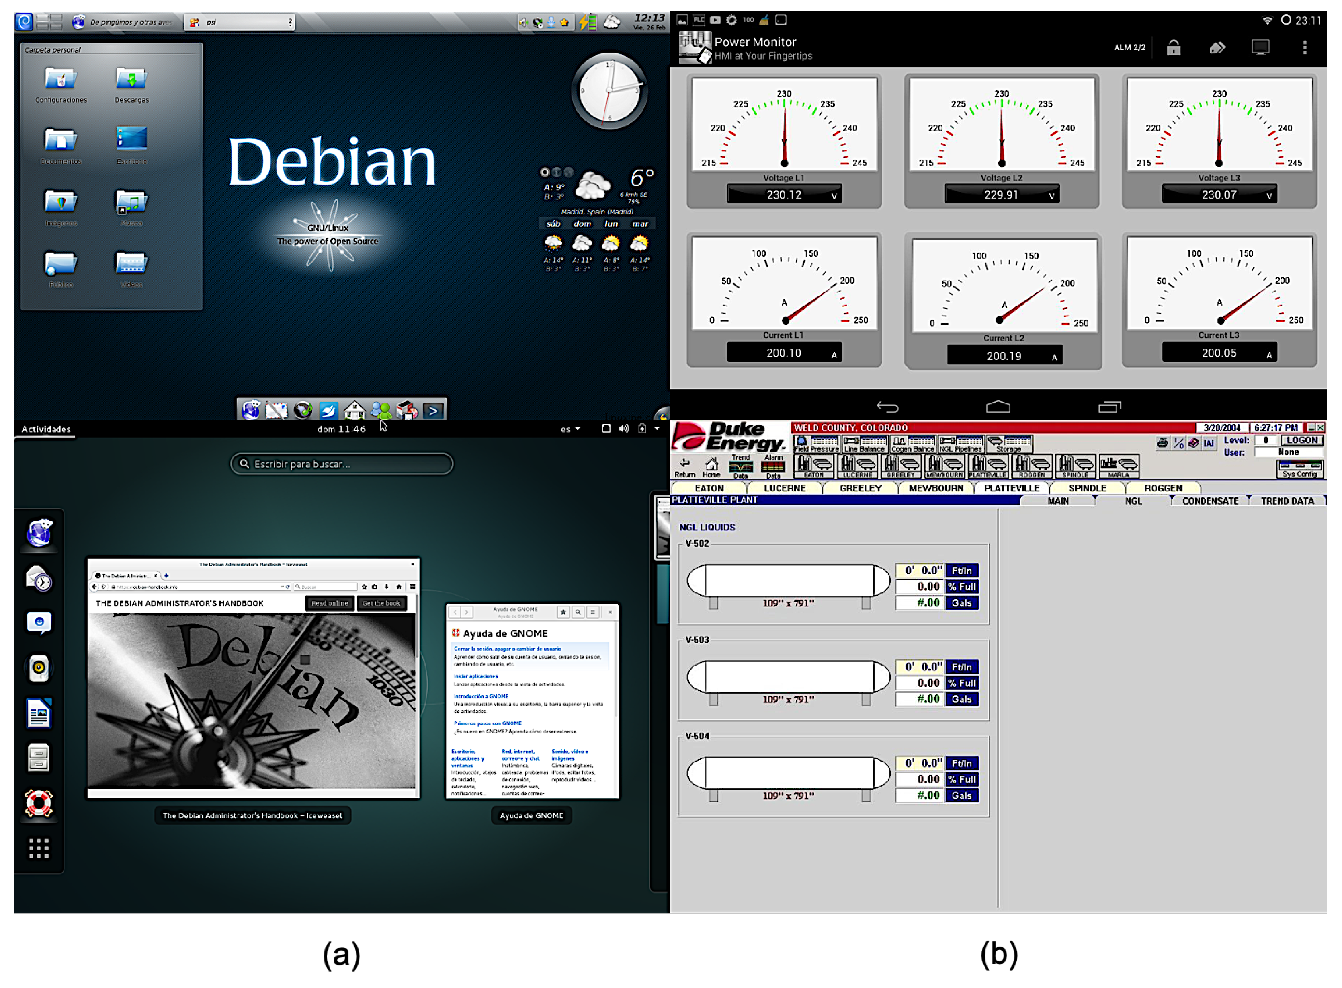This screenshot has width=1342, height=988.
Task: Open the lock icon in Power Monitor
Action: click(x=1174, y=48)
